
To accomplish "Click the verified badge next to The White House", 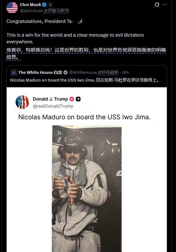I will tap(65, 73).
